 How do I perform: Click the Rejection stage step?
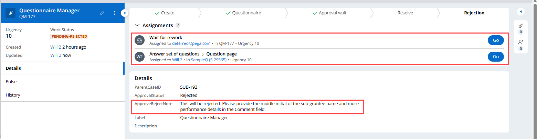(474, 13)
